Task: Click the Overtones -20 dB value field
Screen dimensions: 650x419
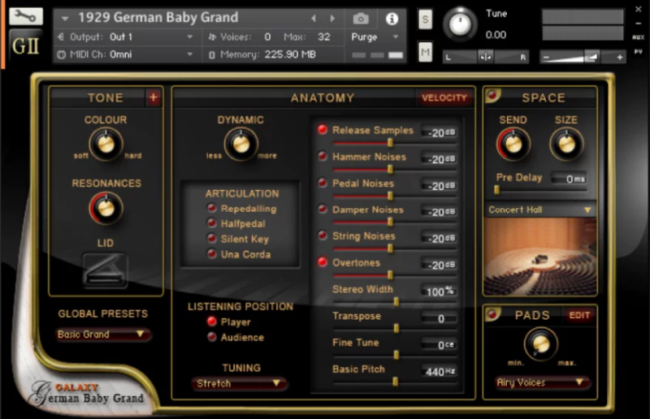Action: (440, 265)
